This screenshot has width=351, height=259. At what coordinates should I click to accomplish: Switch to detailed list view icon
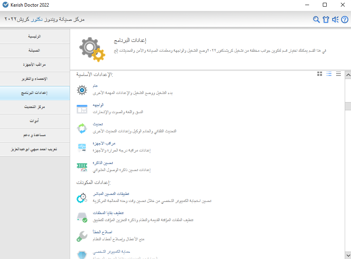pos(329,74)
